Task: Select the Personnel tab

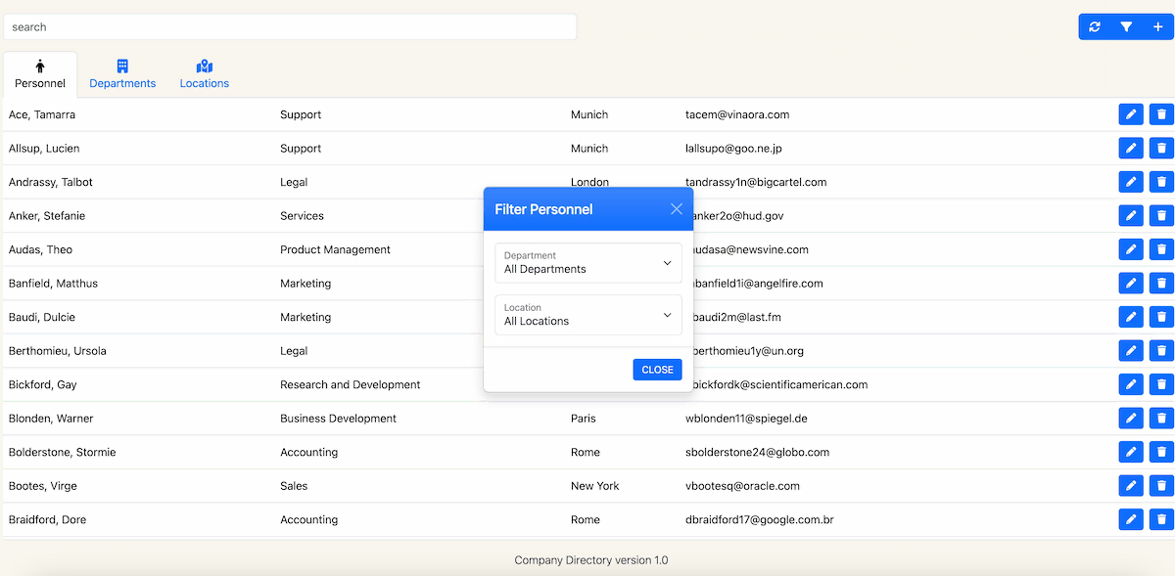Action: 40,74
